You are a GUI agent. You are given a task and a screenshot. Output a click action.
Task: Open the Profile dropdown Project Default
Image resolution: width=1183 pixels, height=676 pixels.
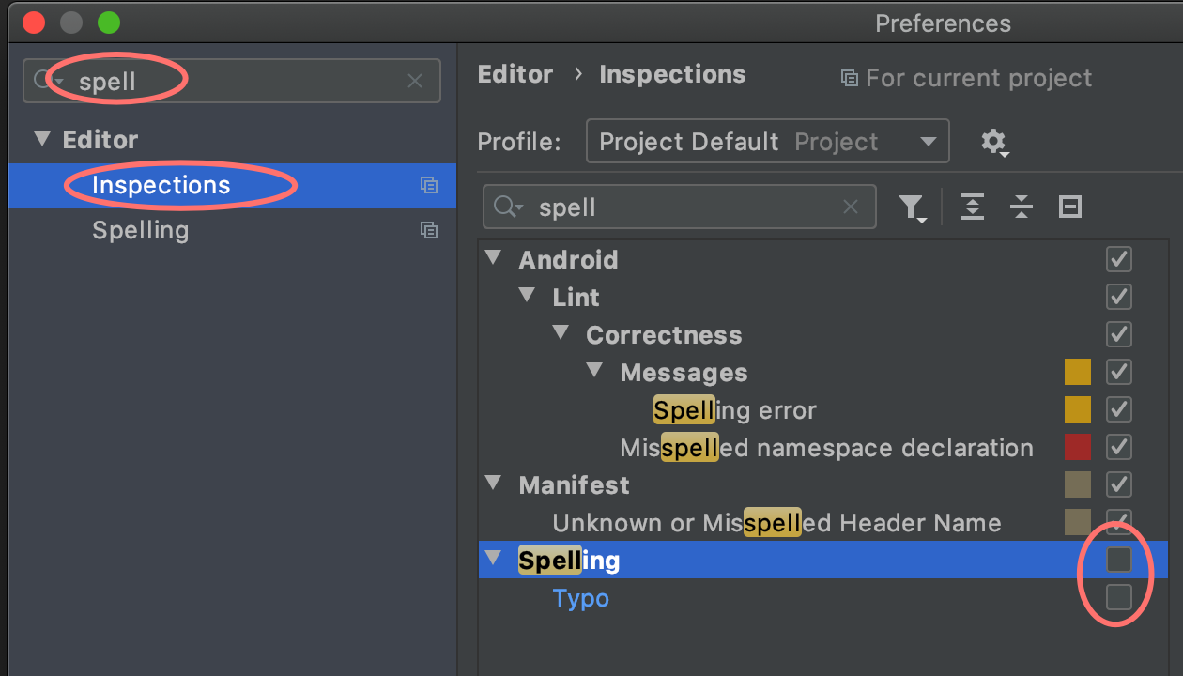tap(767, 142)
